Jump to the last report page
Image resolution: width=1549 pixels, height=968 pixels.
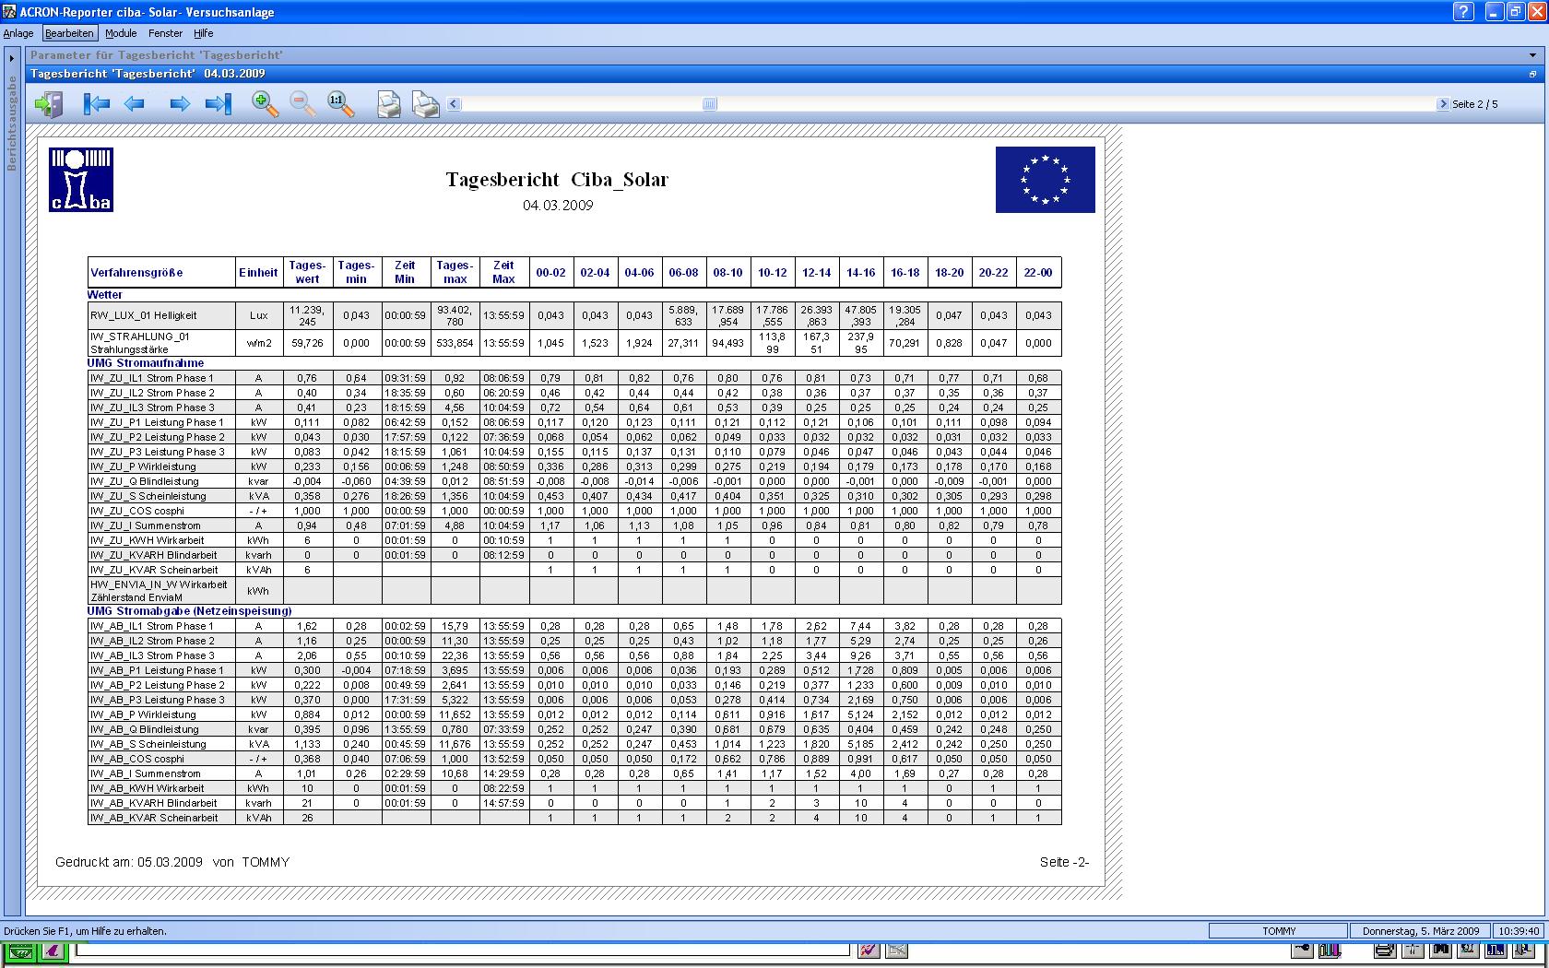pyautogui.click(x=219, y=104)
